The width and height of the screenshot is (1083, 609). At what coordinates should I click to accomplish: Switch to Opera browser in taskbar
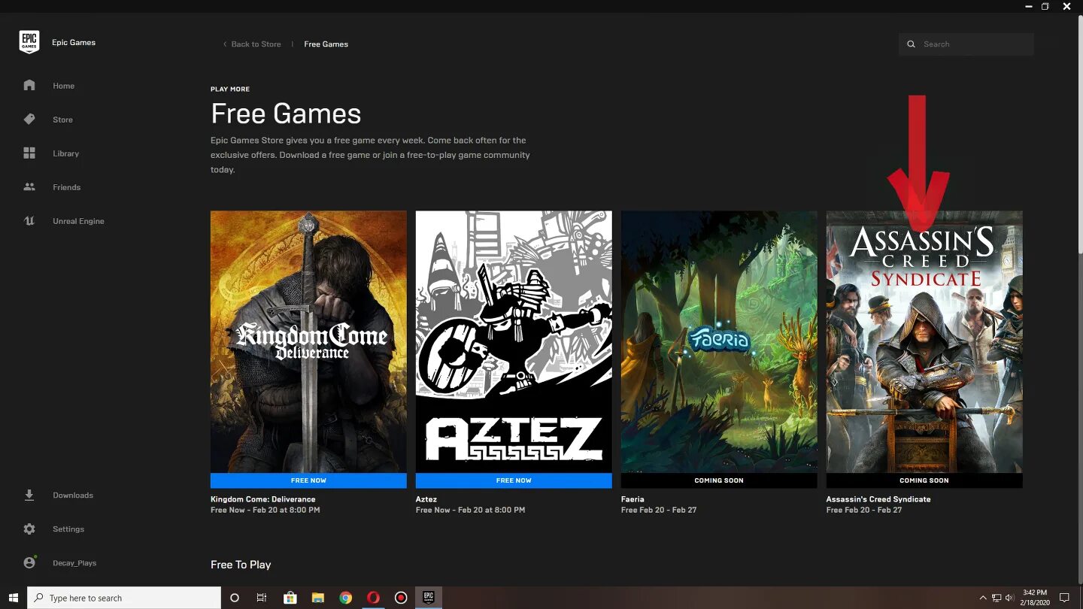point(373,598)
